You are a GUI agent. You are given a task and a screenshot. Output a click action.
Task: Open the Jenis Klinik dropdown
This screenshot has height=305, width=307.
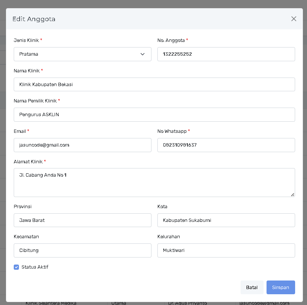point(82,54)
